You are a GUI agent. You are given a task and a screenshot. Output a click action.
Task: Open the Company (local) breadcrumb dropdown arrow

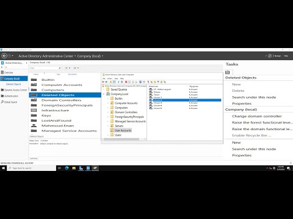[x=103, y=56]
